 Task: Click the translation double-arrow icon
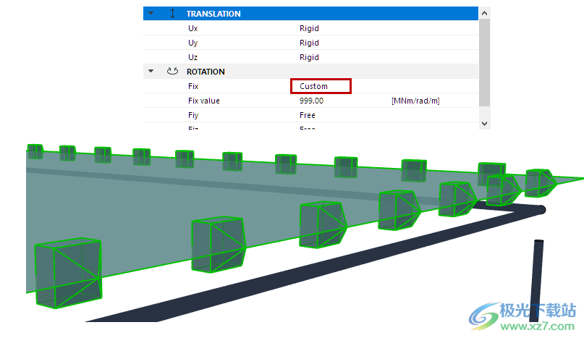(172, 14)
